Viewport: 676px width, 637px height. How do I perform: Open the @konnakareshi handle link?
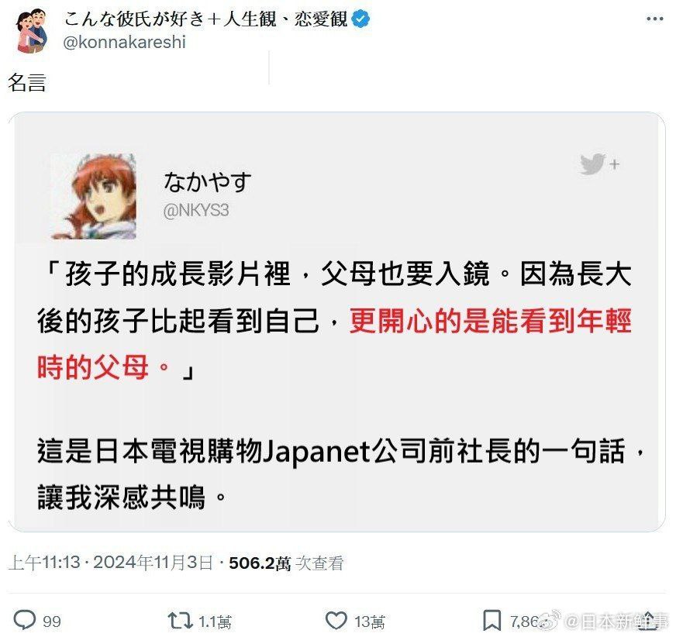pyautogui.click(x=124, y=43)
